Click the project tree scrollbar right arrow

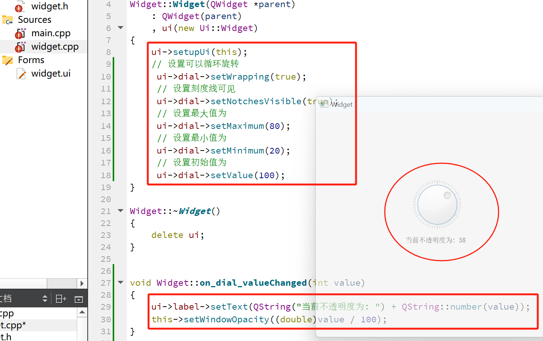point(82,283)
